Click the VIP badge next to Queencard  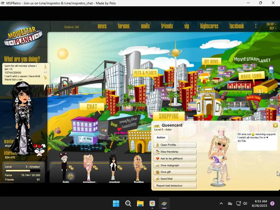click(x=157, y=126)
